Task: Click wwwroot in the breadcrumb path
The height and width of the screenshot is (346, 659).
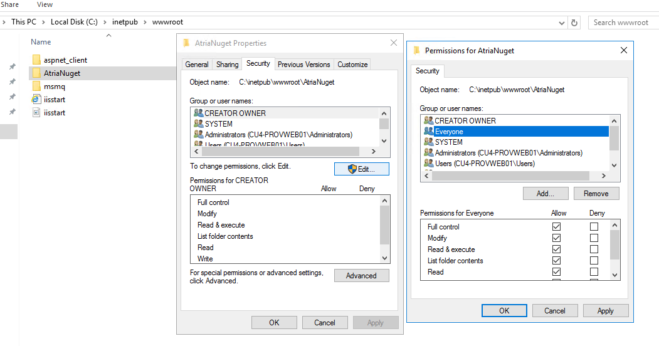Action: (x=167, y=23)
